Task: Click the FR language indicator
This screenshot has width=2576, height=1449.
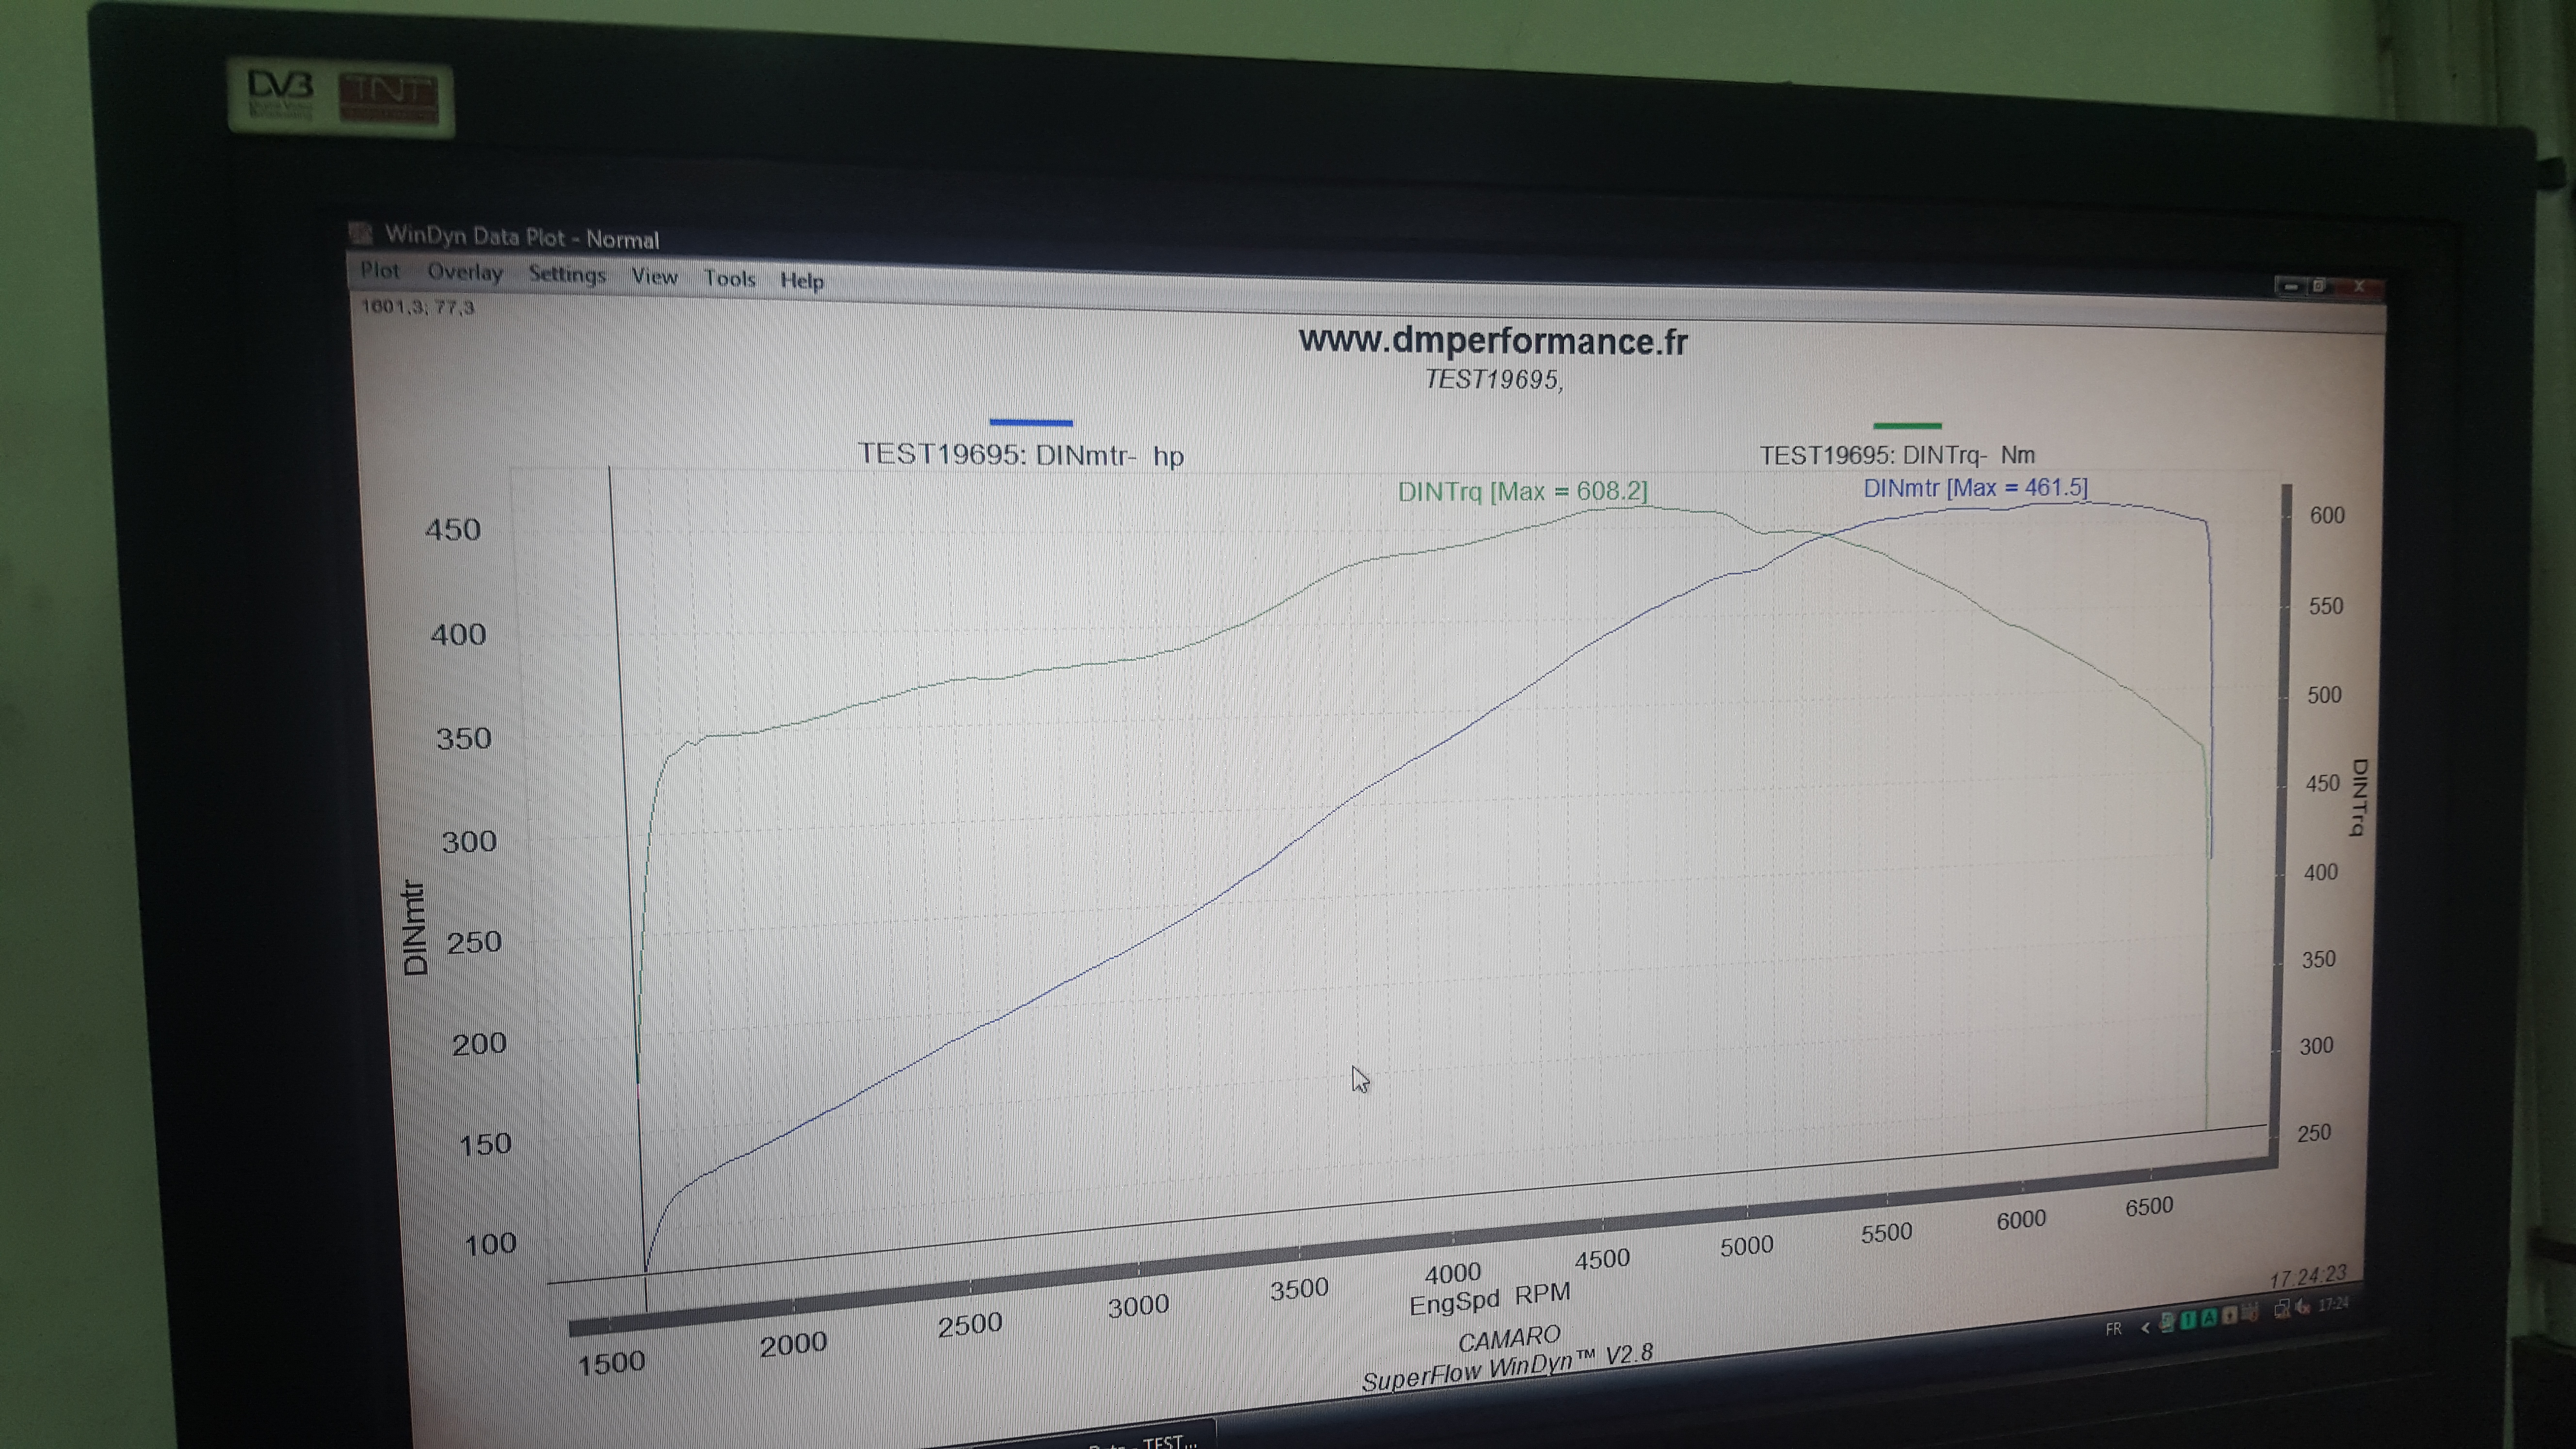Action: pos(2113,1329)
